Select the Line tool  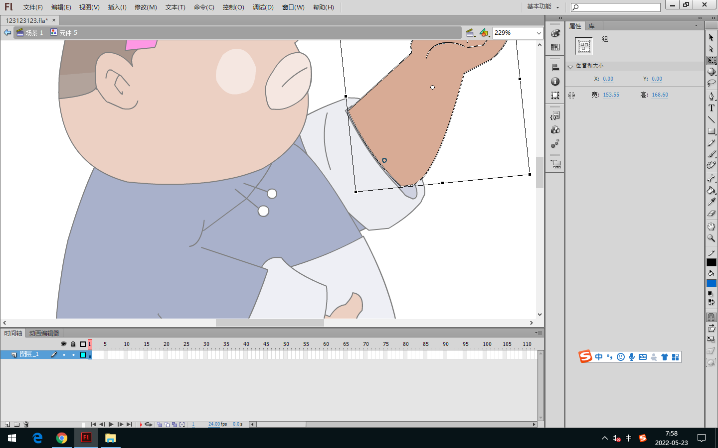pyautogui.click(x=712, y=119)
